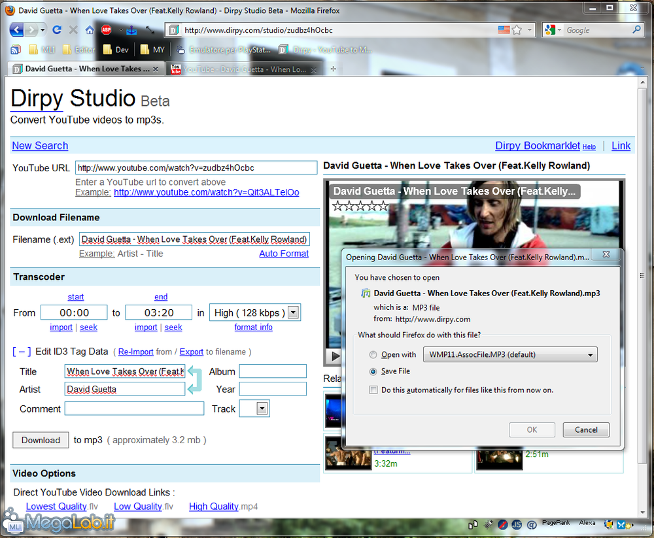
Task: Open the Dev bookmarks folder
Action: tap(116, 50)
